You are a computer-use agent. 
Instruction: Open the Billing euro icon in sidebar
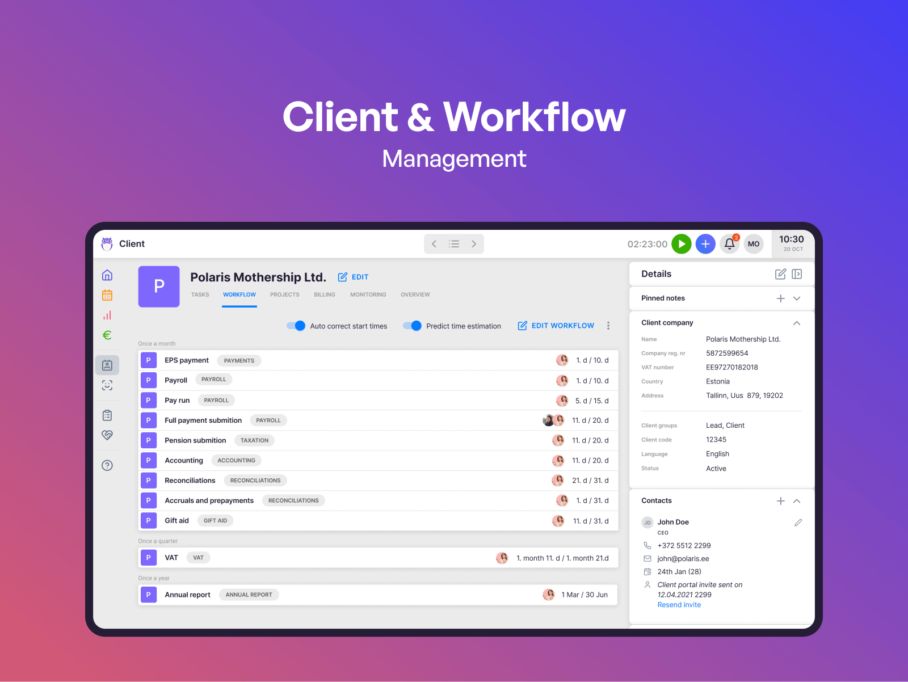(x=107, y=335)
